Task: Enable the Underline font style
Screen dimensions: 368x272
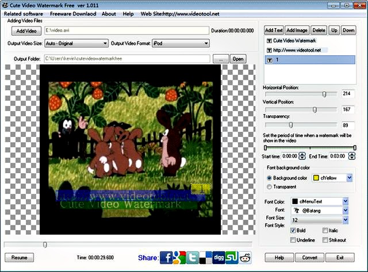Action: coord(293,240)
